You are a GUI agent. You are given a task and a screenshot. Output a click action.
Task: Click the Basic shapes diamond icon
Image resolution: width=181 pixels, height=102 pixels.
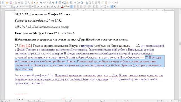tap(113, 3)
